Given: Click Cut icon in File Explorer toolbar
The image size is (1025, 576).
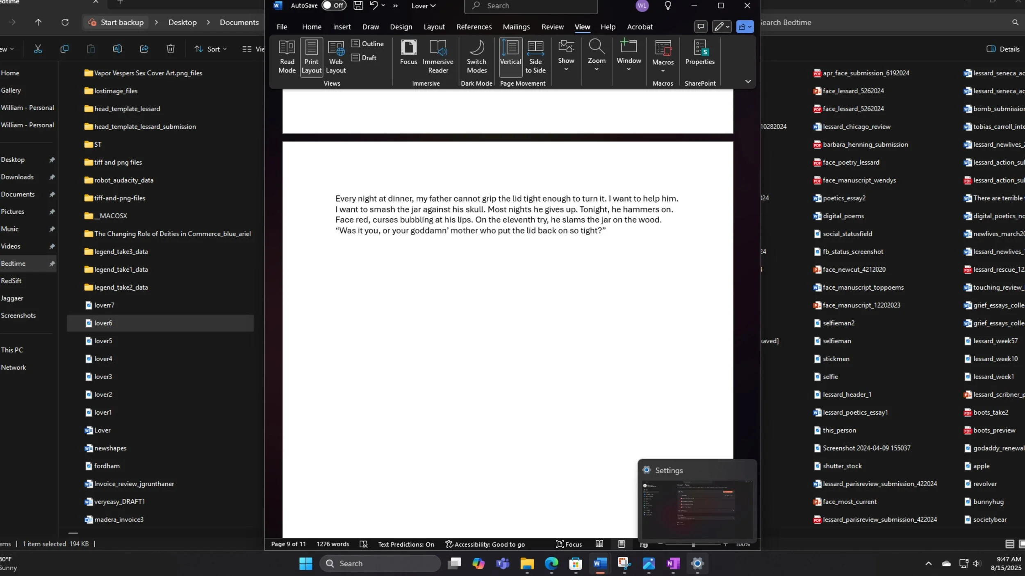Looking at the screenshot, I should coord(38,49).
